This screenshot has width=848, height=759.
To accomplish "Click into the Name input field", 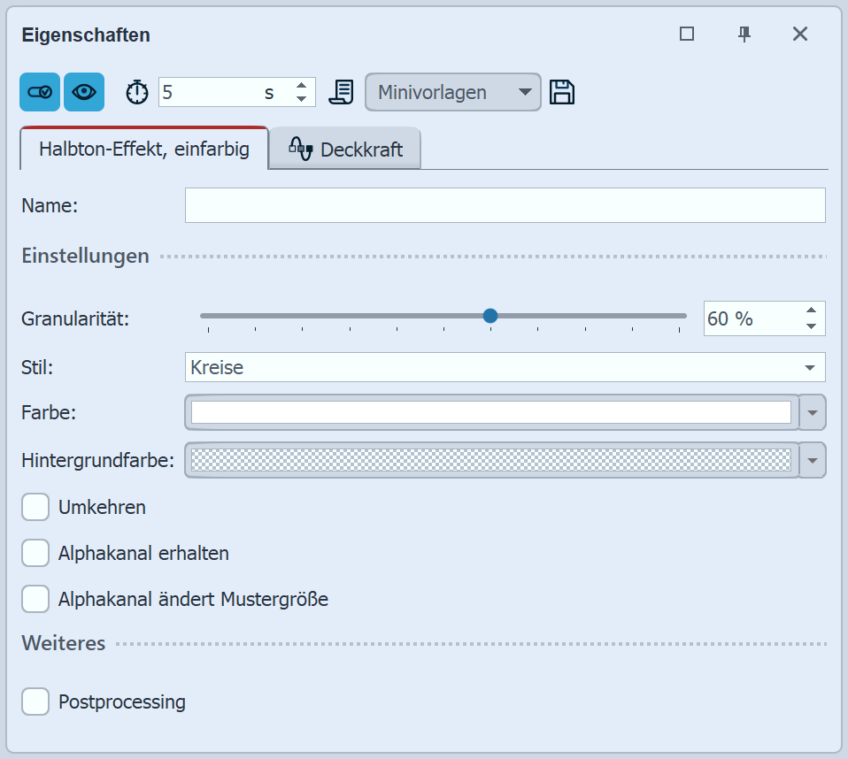I will [x=505, y=205].
